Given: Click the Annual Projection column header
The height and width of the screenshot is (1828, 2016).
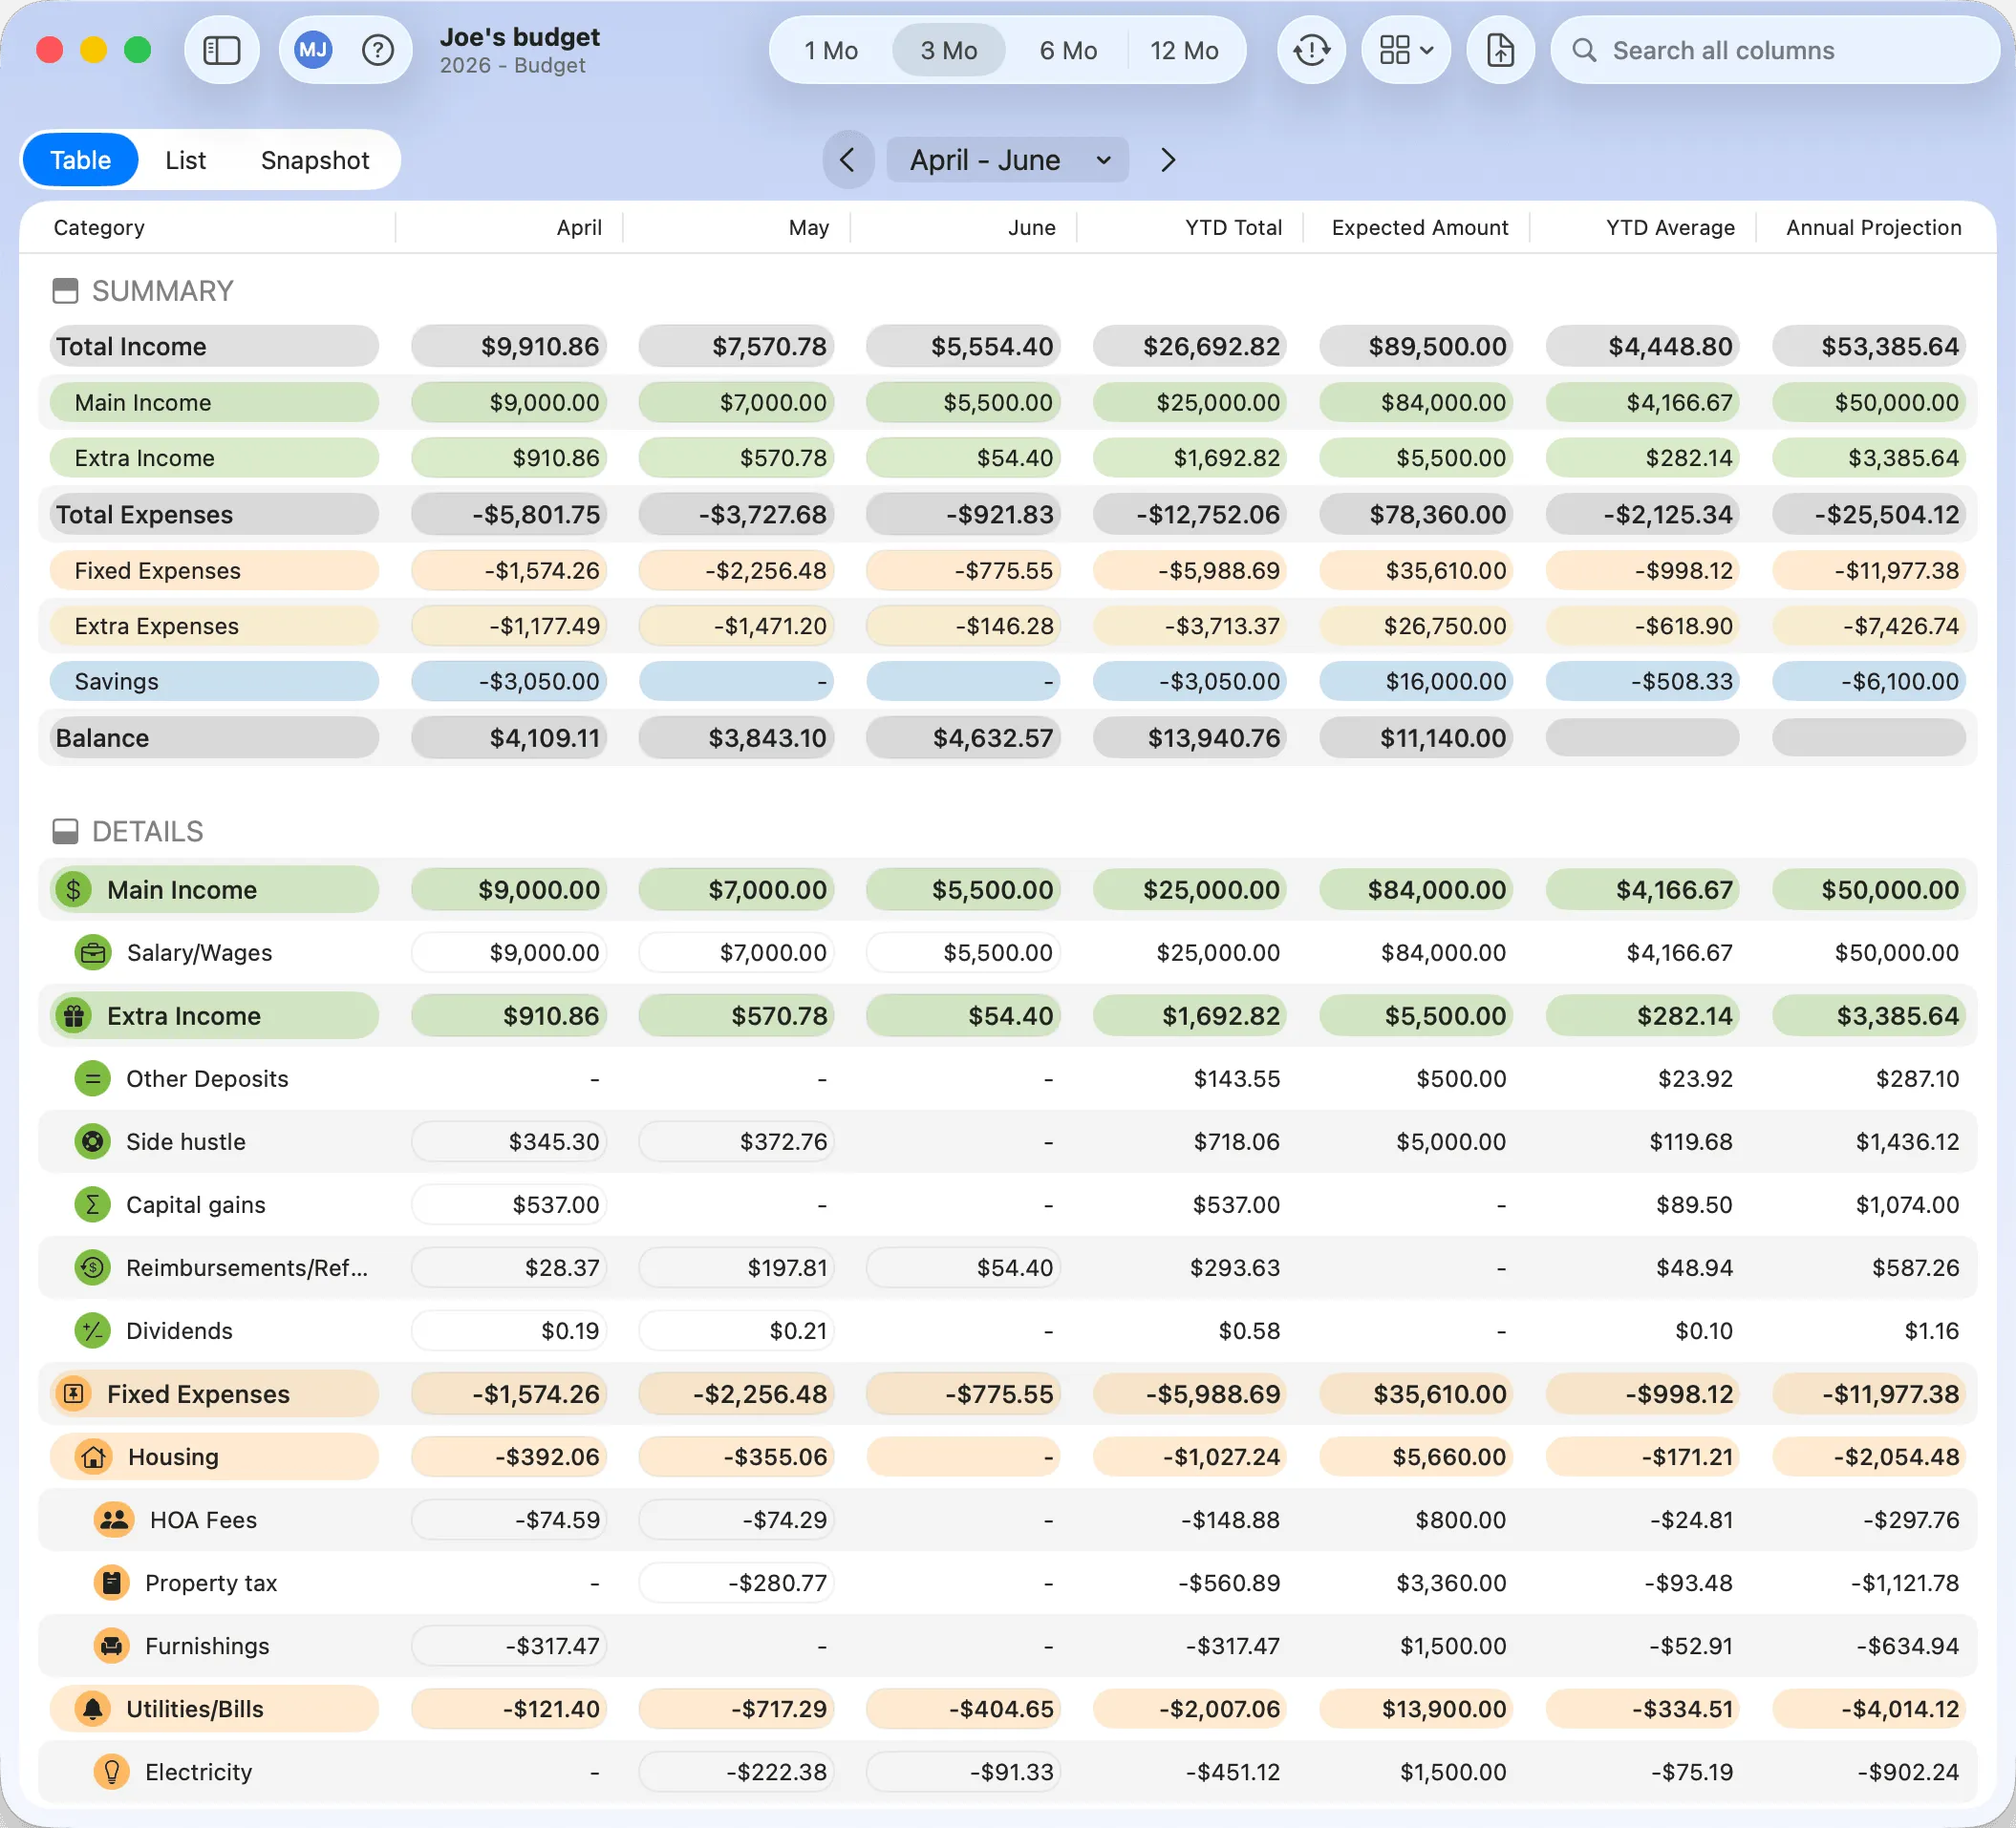Looking at the screenshot, I should (1874, 228).
